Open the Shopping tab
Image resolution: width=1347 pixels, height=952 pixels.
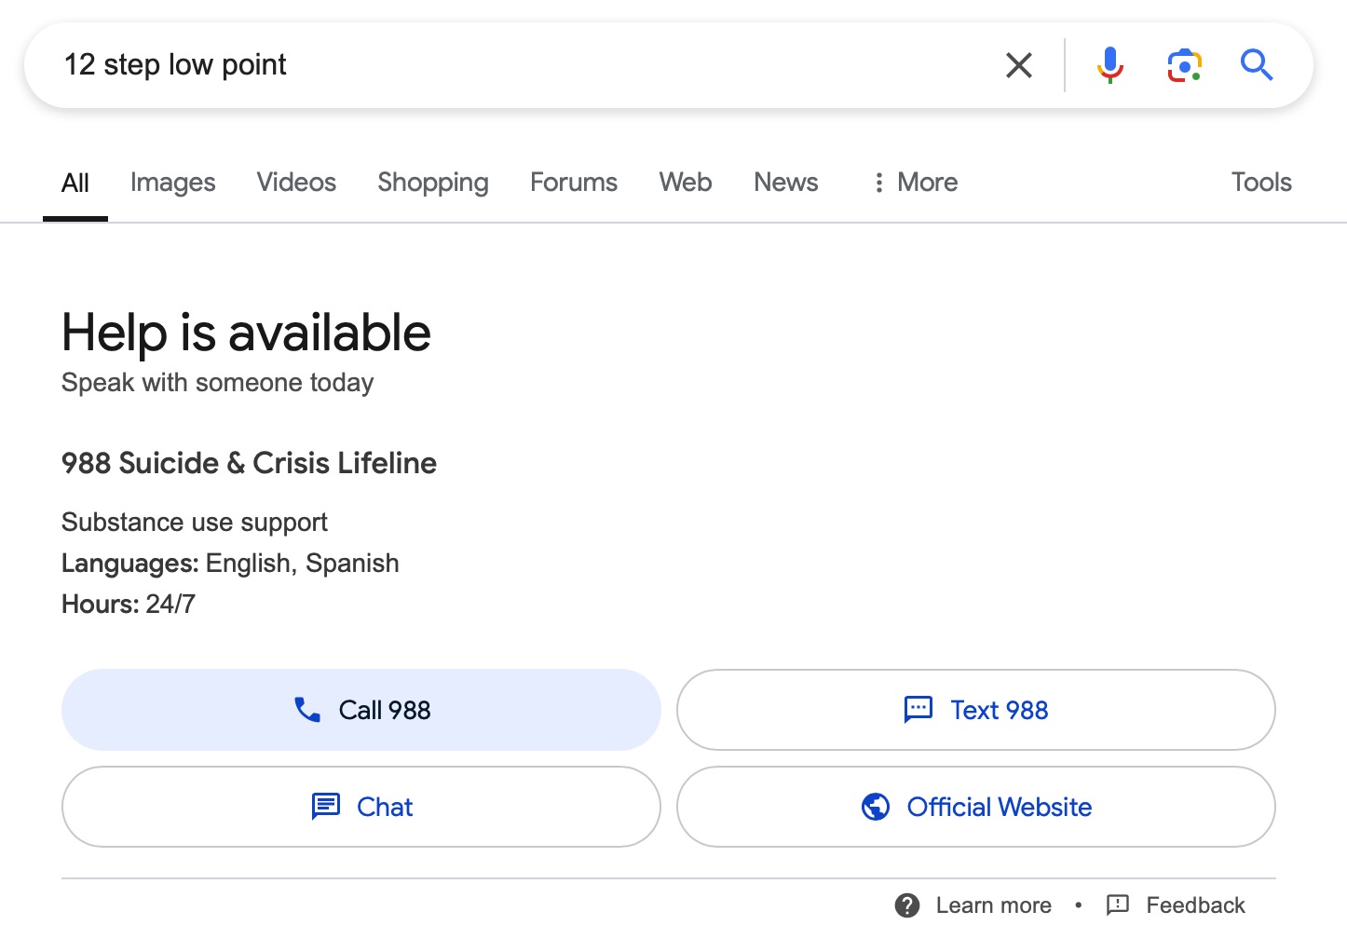pos(433,183)
